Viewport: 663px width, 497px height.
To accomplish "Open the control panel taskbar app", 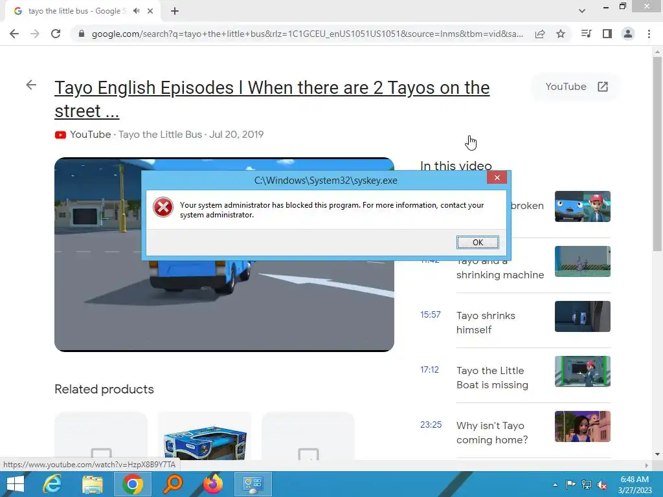I will click(x=253, y=484).
